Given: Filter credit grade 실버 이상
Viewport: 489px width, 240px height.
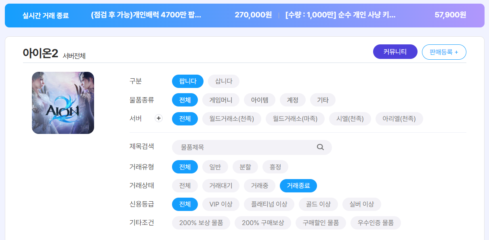Looking at the screenshot, I should 362,204.
